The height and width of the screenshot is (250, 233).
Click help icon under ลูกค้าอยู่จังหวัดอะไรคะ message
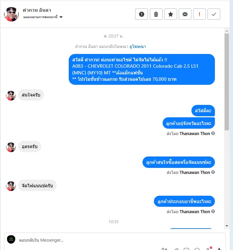point(213,133)
